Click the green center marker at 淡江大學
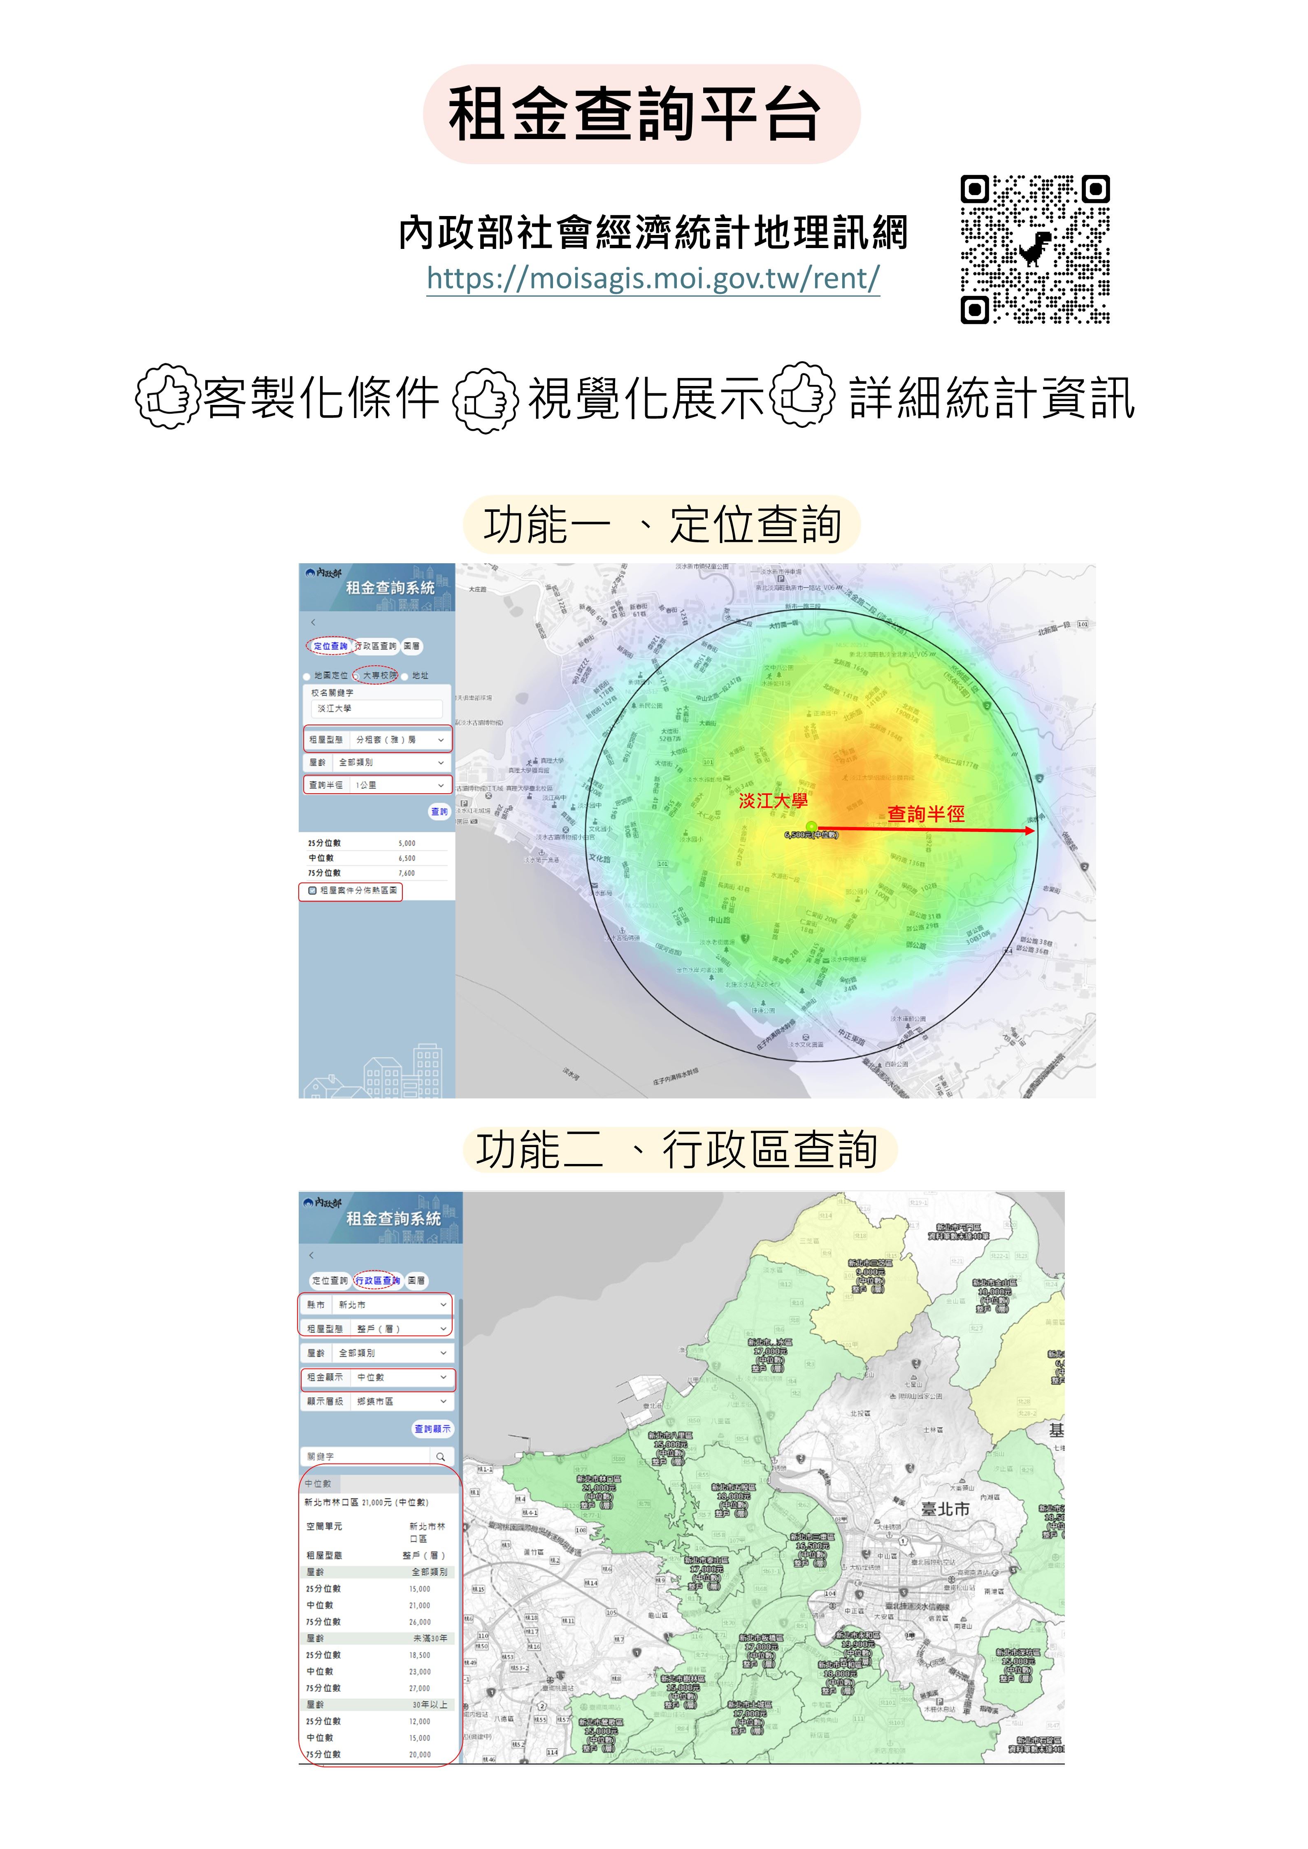1308x1849 pixels. click(x=811, y=827)
